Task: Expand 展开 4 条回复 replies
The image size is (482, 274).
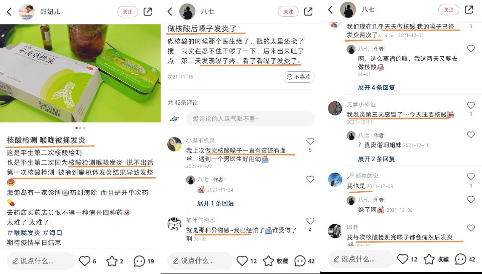Action: 376,87
